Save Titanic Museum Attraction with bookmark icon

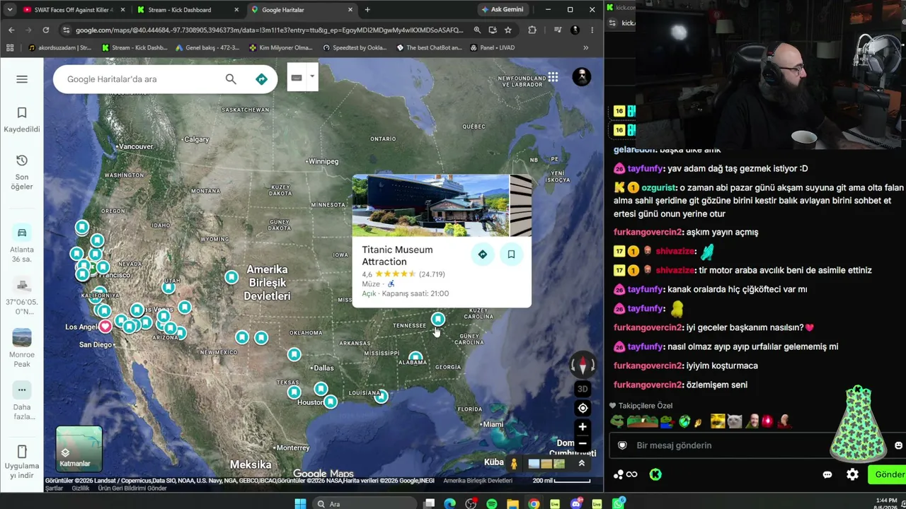coord(511,255)
